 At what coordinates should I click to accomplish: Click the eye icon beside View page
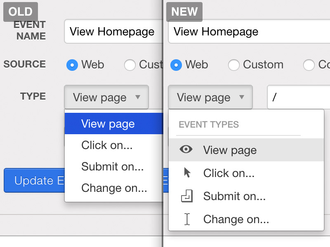tap(186, 149)
